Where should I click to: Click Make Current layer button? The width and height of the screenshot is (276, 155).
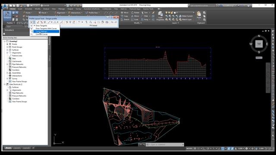click(186, 16)
